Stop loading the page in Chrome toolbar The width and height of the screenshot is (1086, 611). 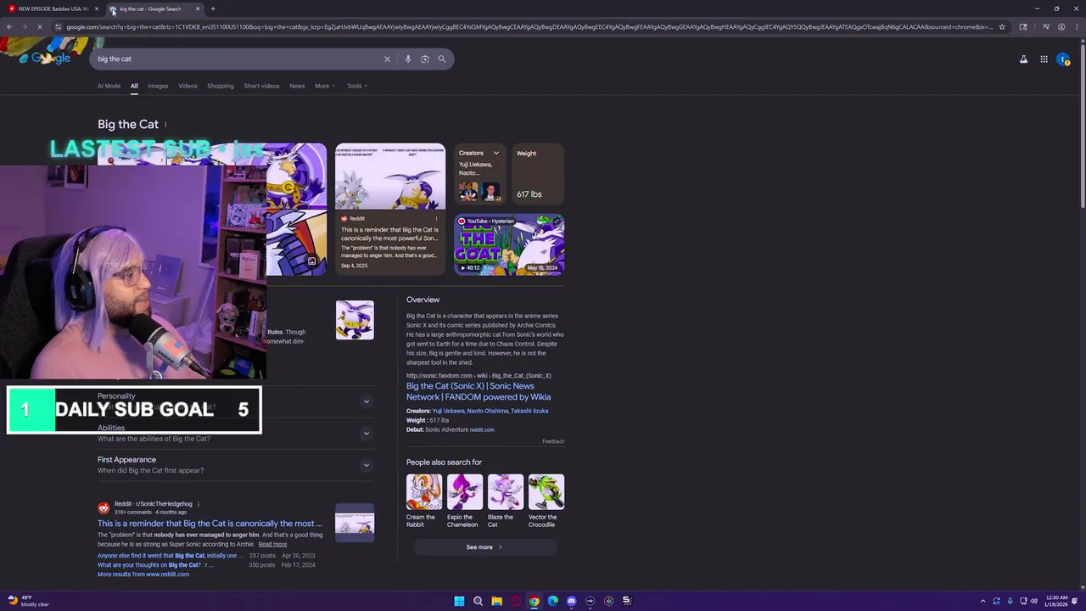42,26
